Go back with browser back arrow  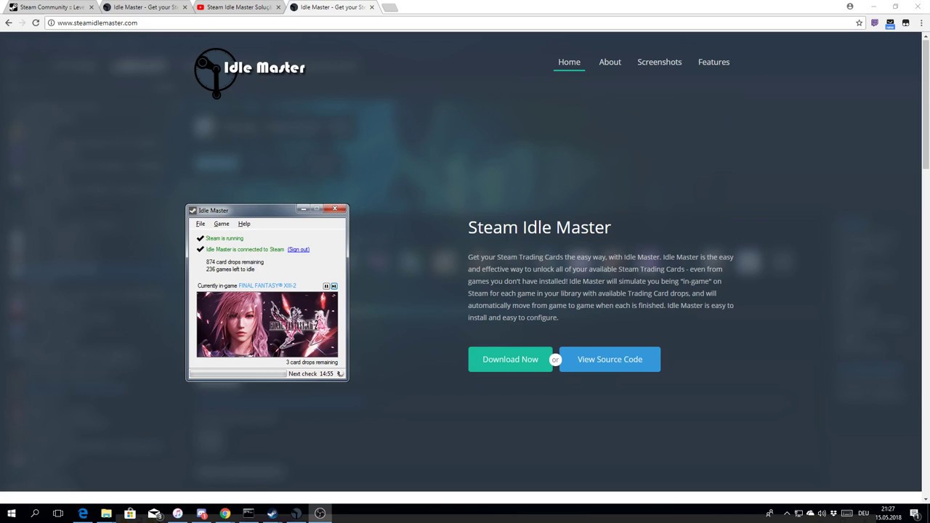(x=8, y=23)
